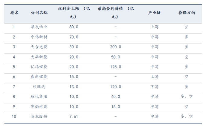The width and height of the screenshot is (208, 127).
Task: Select the 天合光能 company cell
Action: tap(39, 47)
